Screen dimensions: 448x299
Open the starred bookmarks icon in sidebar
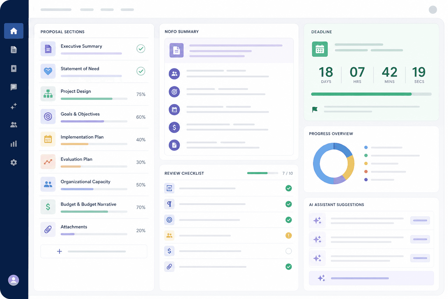click(x=14, y=68)
